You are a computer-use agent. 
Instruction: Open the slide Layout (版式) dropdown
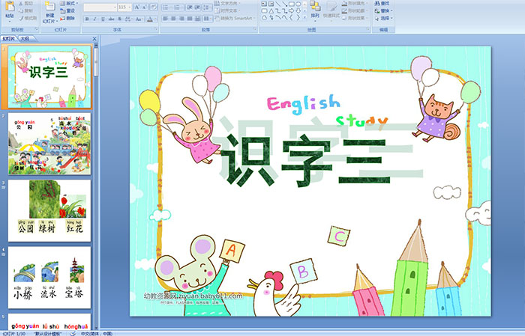69,3
